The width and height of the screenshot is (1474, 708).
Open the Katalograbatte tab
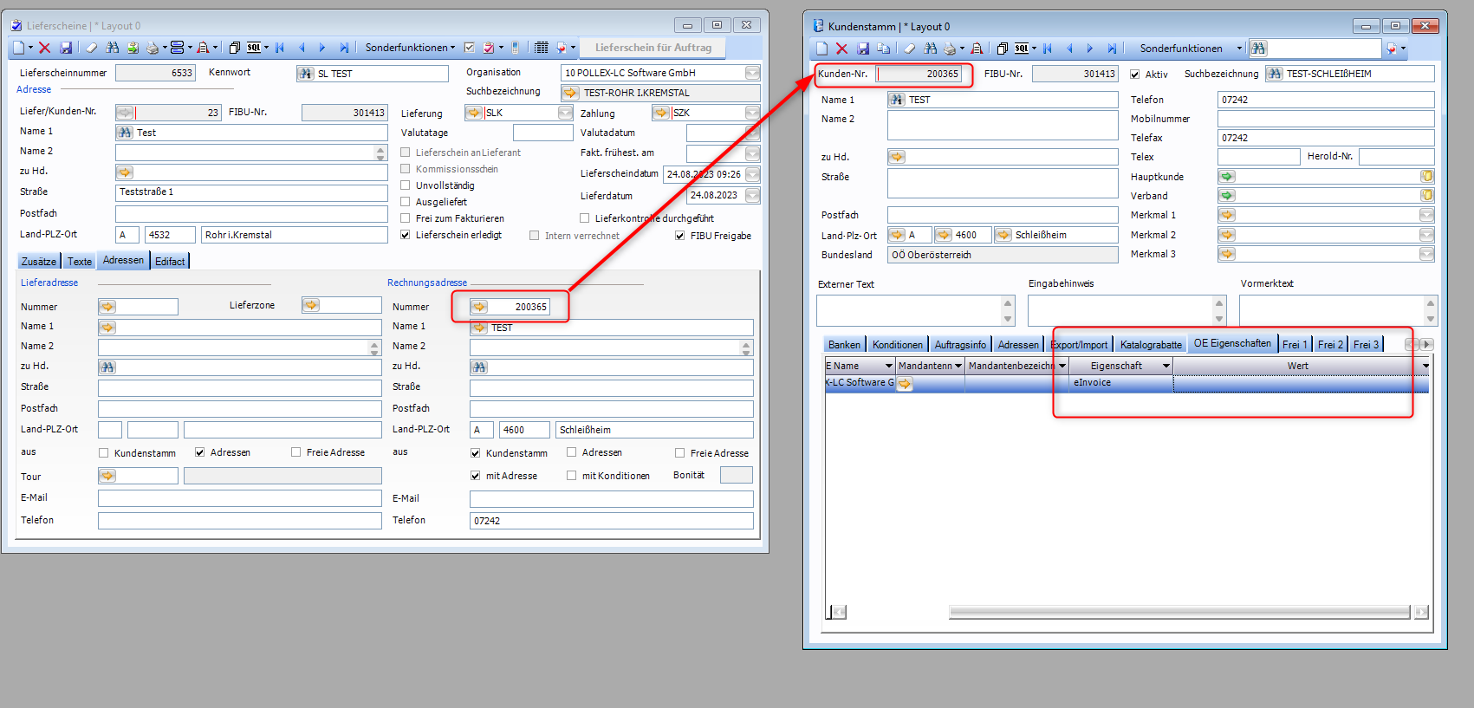click(x=1150, y=345)
